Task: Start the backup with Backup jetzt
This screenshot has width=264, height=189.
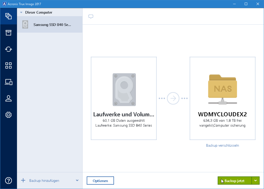Action: (236, 181)
